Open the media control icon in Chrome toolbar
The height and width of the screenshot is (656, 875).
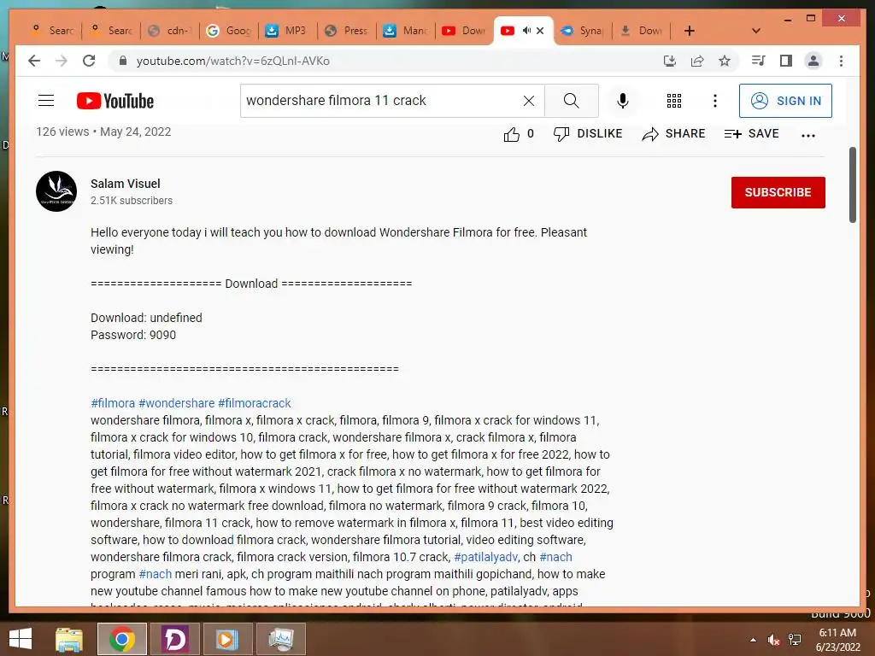[759, 61]
